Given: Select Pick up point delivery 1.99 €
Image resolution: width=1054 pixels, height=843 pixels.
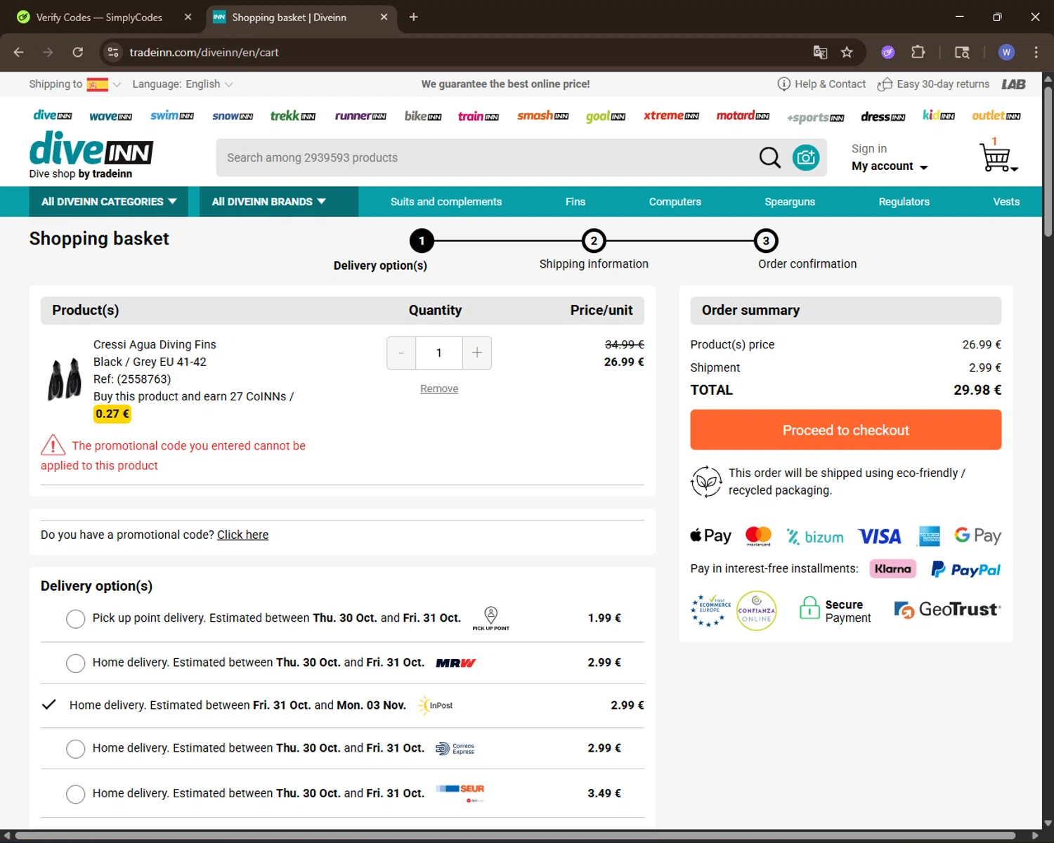Looking at the screenshot, I should 75,619.
